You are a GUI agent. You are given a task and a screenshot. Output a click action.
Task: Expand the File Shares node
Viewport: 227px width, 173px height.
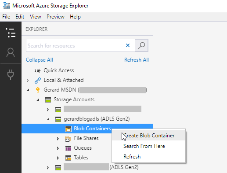pyautogui.click(x=58, y=139)
